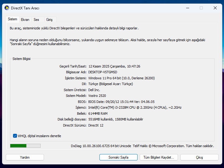Click the İşletim Sistemi label
The width and height of the screenshot is (224, 168).
tap(75, 78)
